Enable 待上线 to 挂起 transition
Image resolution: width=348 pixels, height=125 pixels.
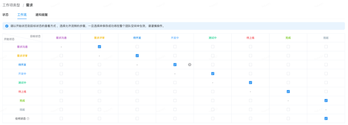[326, 92]
